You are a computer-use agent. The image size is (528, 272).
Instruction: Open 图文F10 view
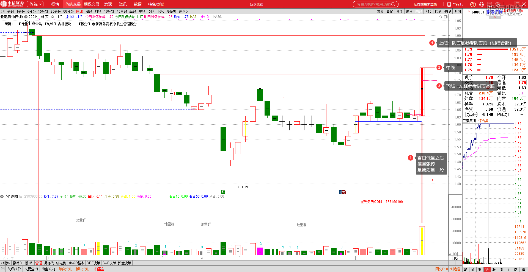[x=441, y=269]
